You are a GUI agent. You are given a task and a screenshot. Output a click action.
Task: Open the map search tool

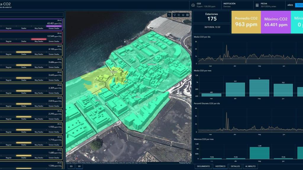[169, 14]
